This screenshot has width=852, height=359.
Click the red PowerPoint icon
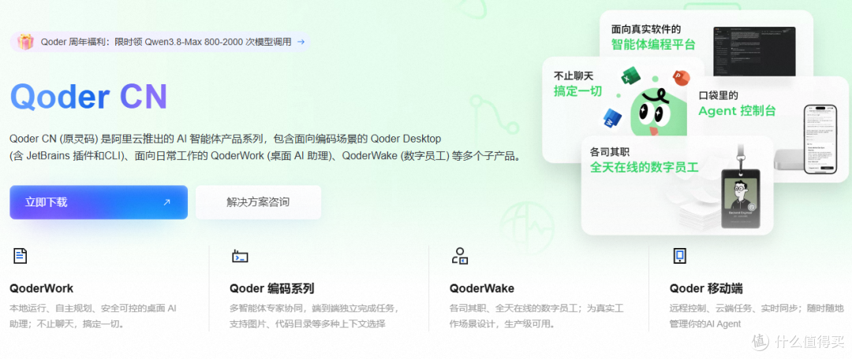pyautogui.click(x=680, y=78)
